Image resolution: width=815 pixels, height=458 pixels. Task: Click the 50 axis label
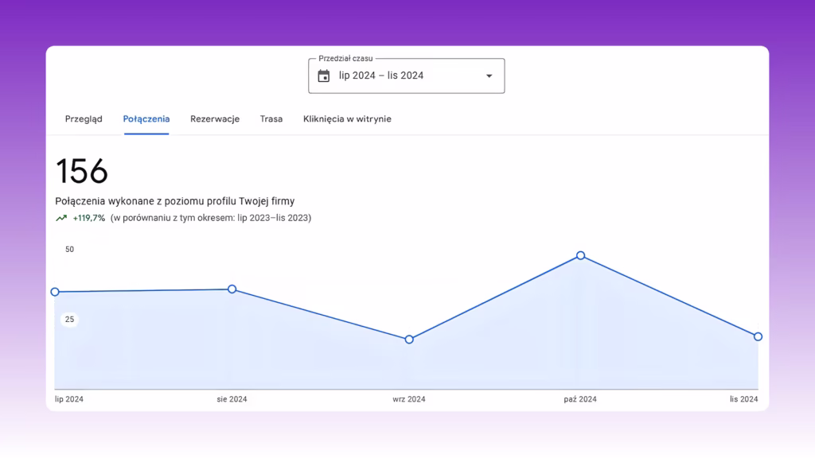point(70,249)
